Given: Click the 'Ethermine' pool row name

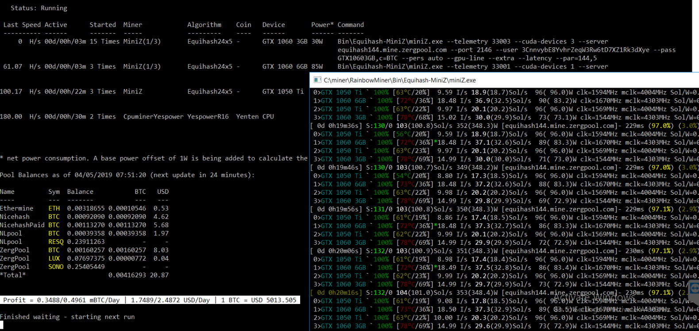Looking at the screenshot, I should pos(16,208).
